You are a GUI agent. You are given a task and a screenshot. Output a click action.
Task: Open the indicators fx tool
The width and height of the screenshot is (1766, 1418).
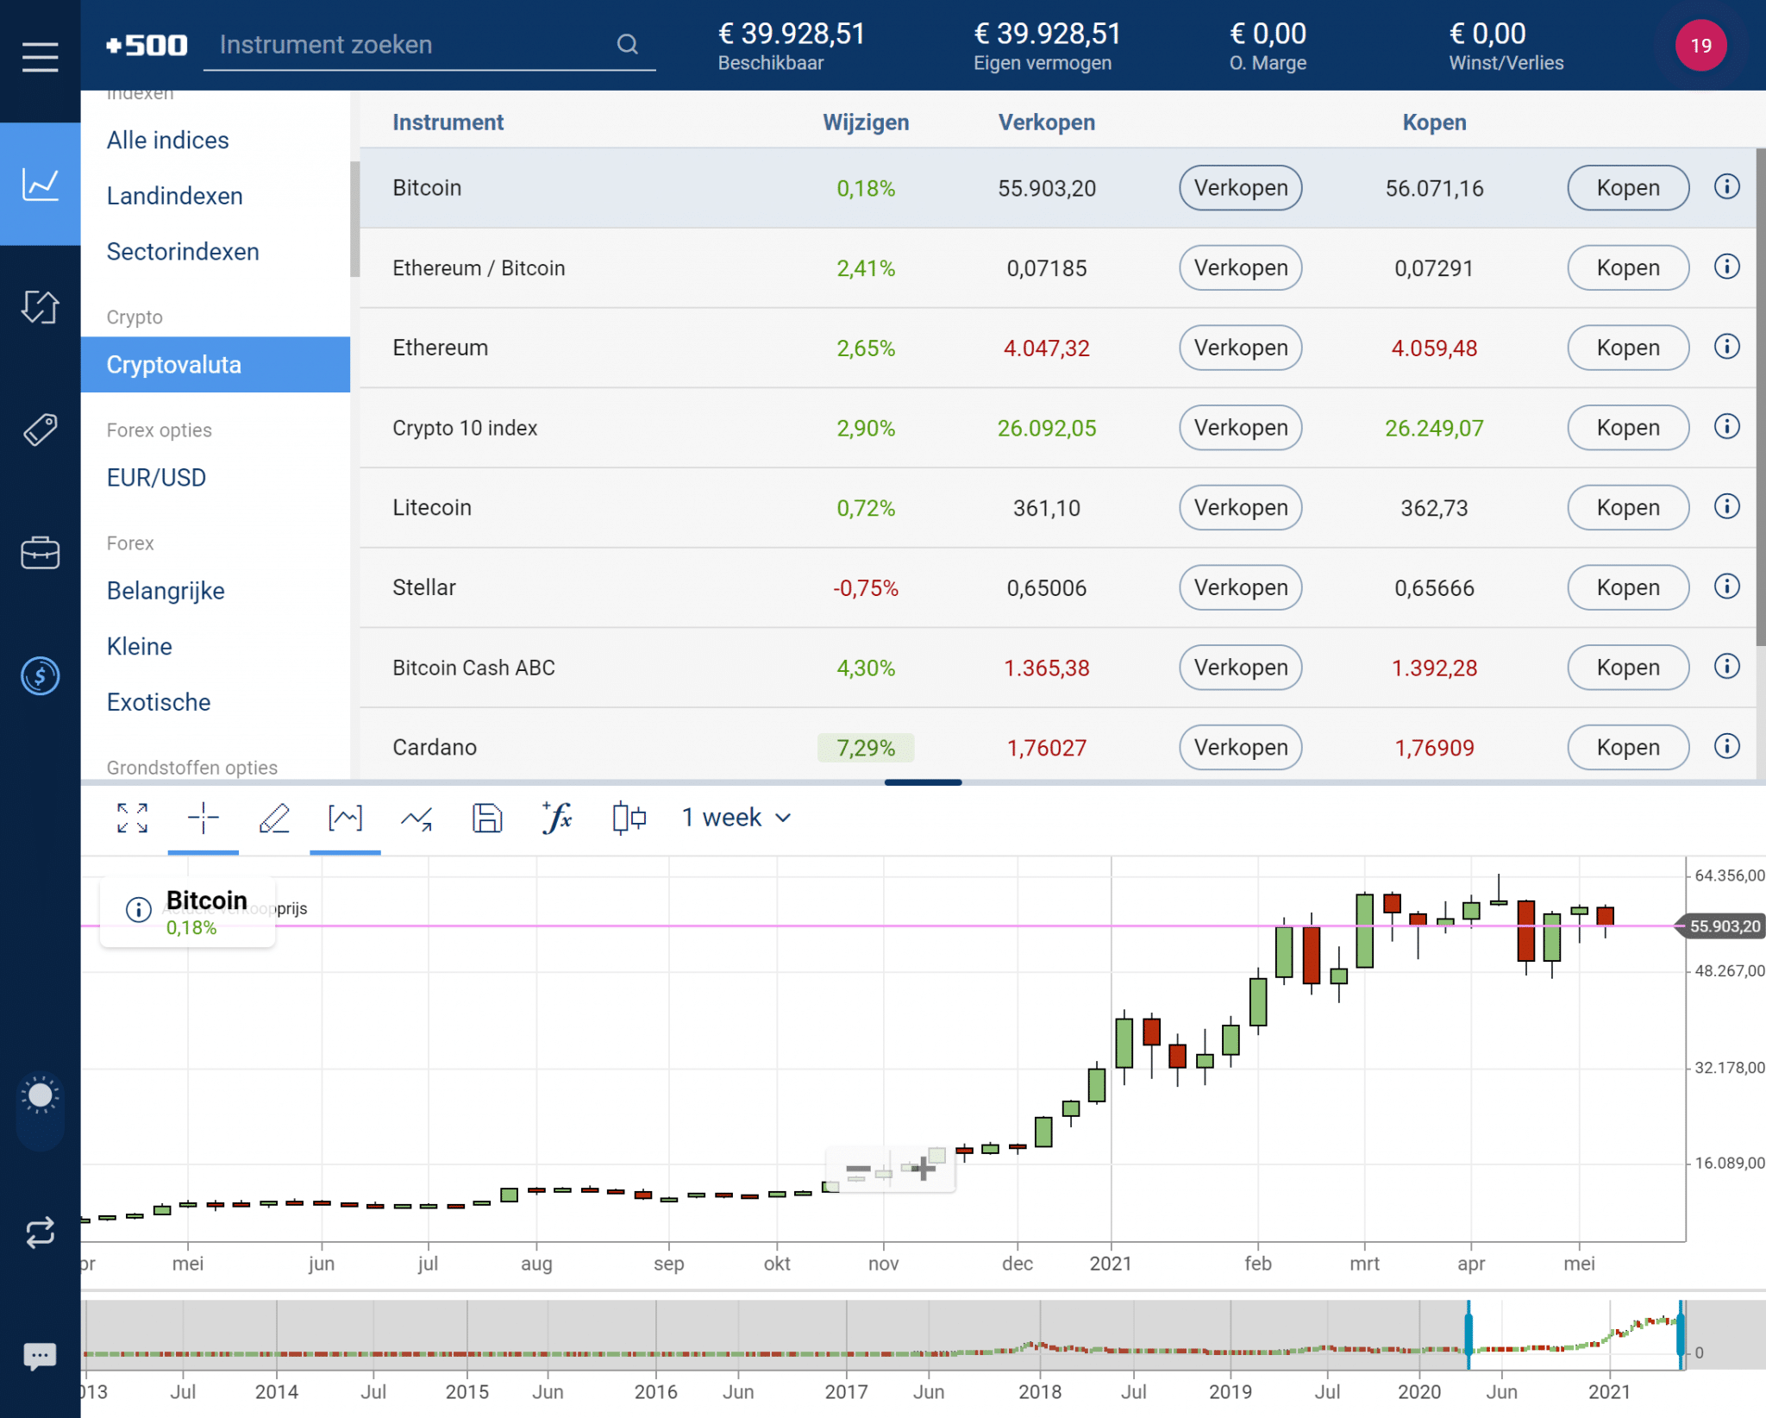pos(558,818)
